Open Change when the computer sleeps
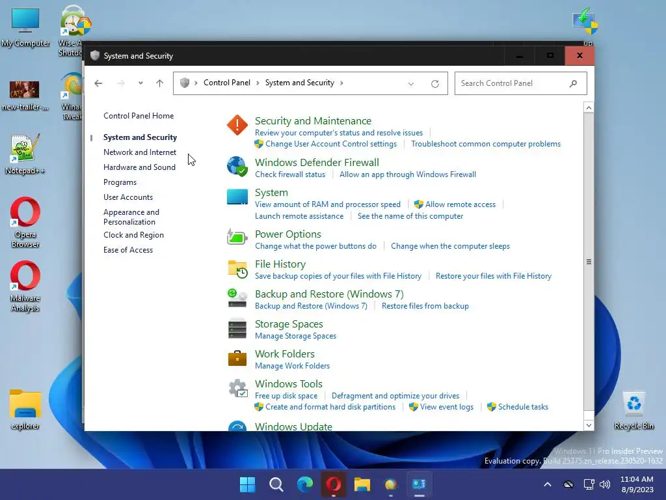The height and width of the screenshot is (500, 666). (x=450, y=246)
